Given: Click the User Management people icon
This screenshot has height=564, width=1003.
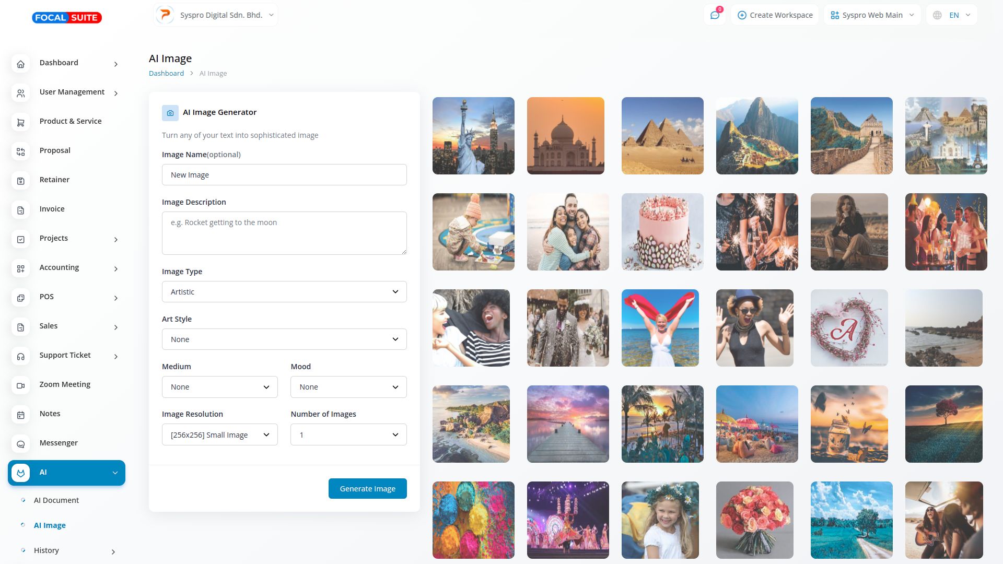Looking at the screenshot, I should pyautogui.click(x=21, y=93).
